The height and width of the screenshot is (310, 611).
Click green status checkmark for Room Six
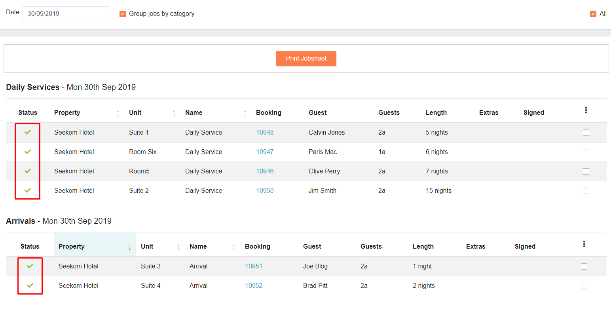[28, 152]
